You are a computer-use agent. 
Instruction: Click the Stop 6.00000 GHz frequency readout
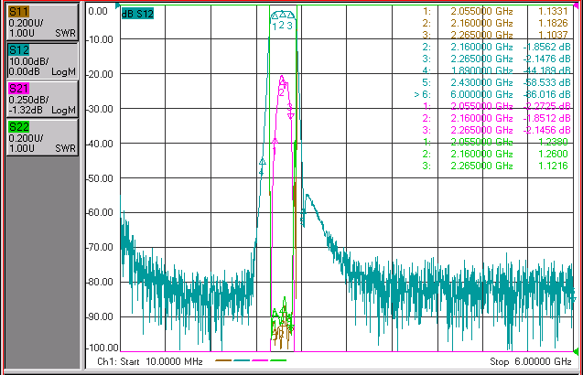pos(531,361)
